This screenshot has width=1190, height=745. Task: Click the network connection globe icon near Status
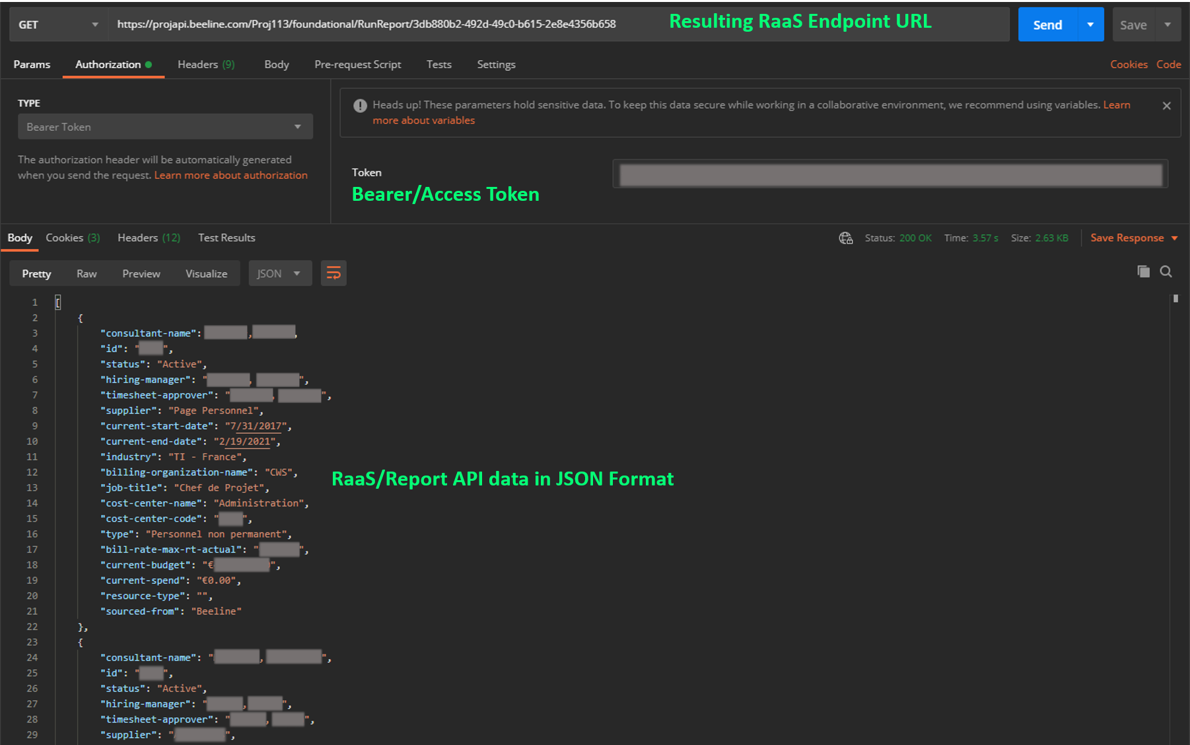[846, 238]
